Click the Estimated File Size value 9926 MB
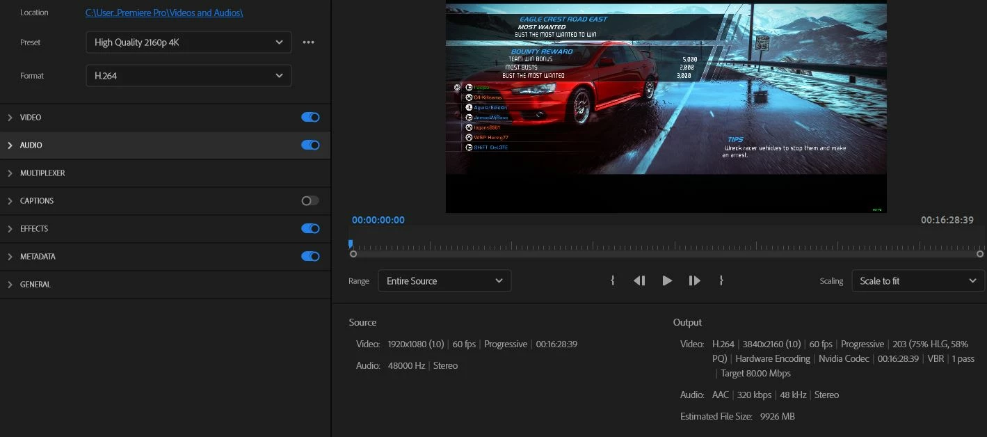 point(777,417)
